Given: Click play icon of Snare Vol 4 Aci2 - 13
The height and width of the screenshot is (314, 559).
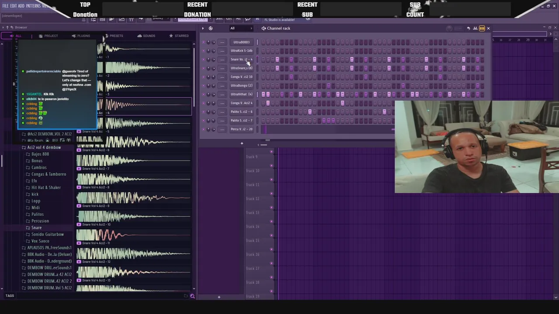Looking at the screenshot, I should (x=79, y=280).
